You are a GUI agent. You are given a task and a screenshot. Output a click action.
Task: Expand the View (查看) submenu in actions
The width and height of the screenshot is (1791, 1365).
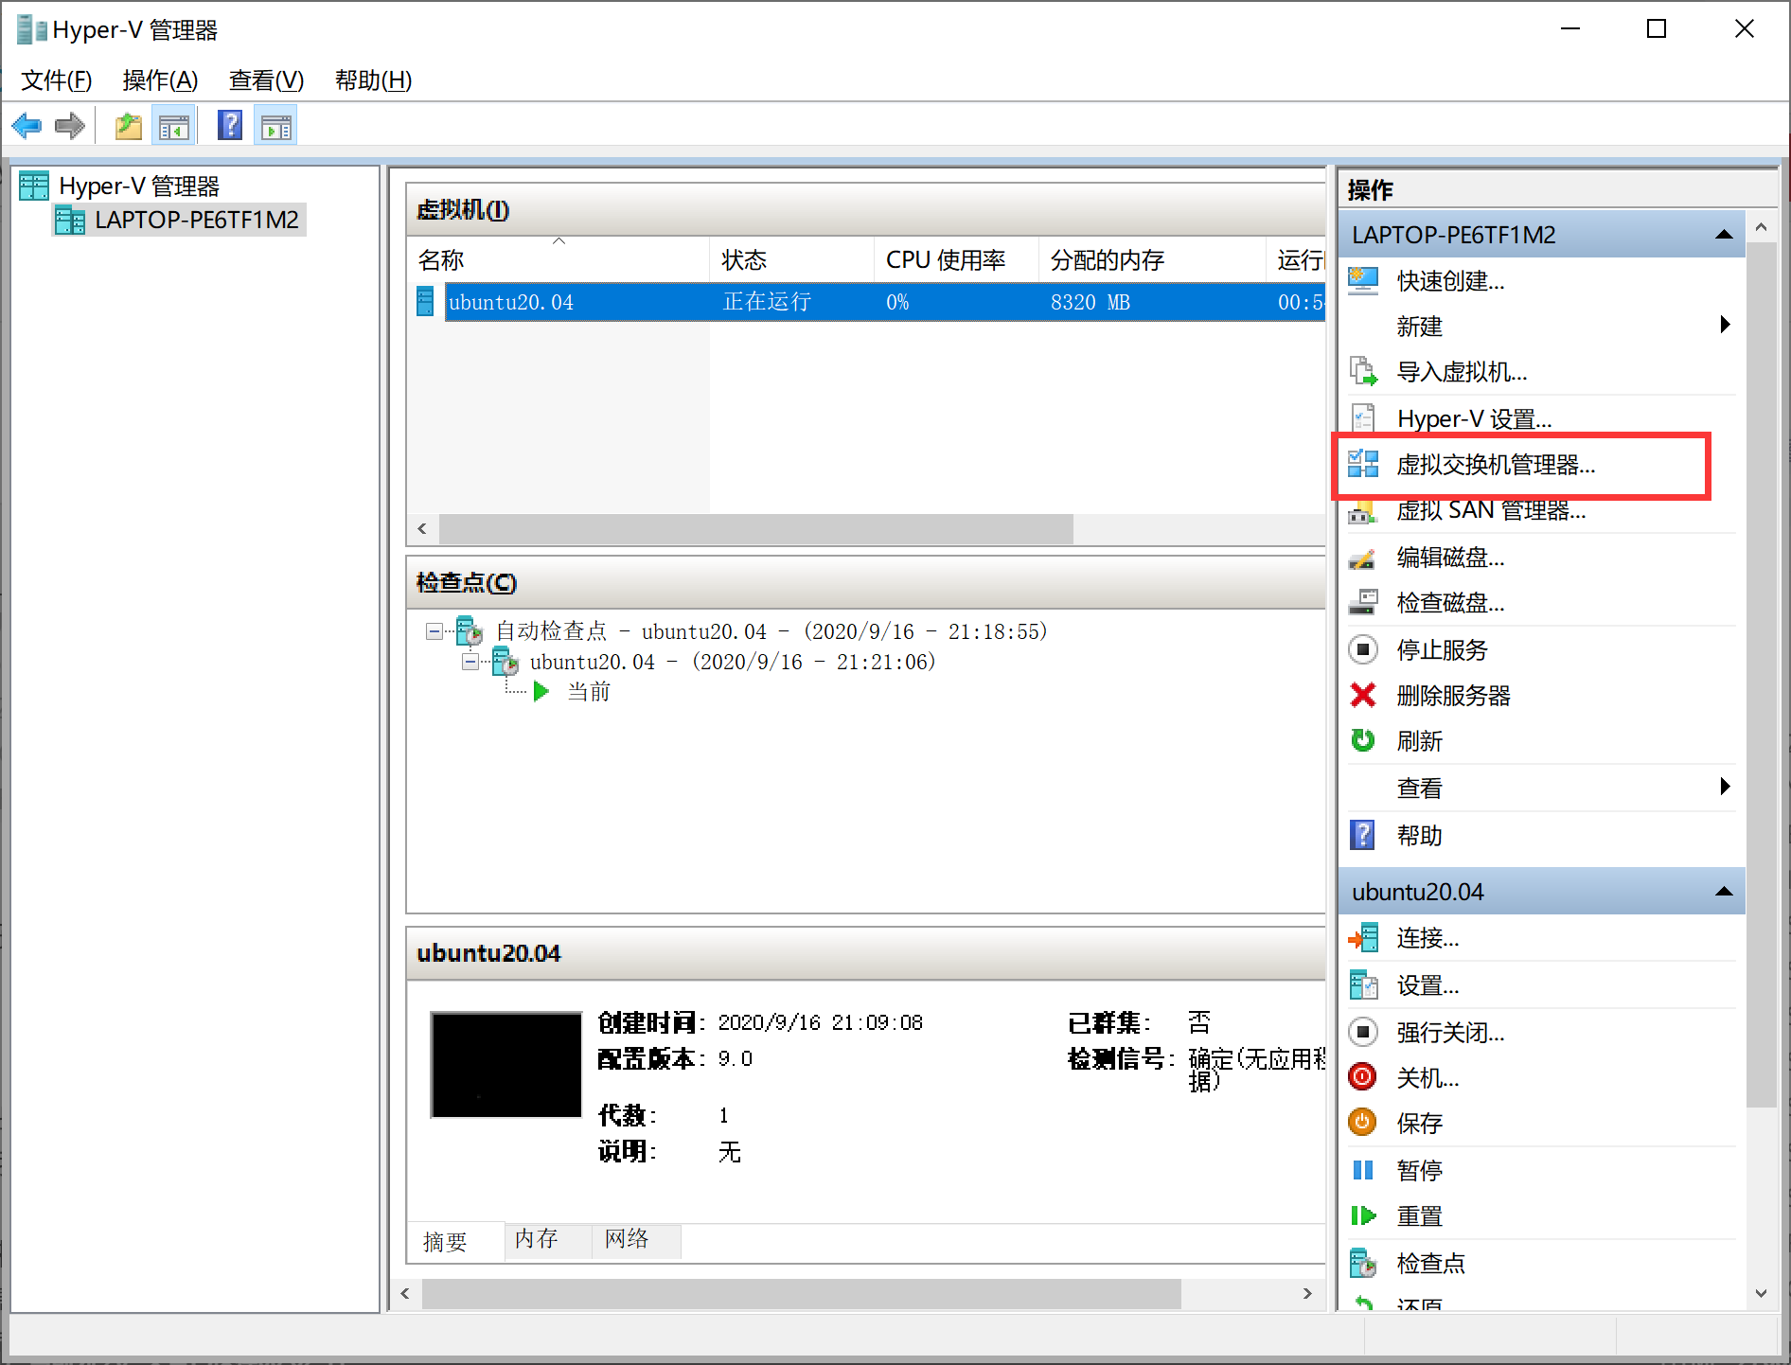click(1726, 787)
